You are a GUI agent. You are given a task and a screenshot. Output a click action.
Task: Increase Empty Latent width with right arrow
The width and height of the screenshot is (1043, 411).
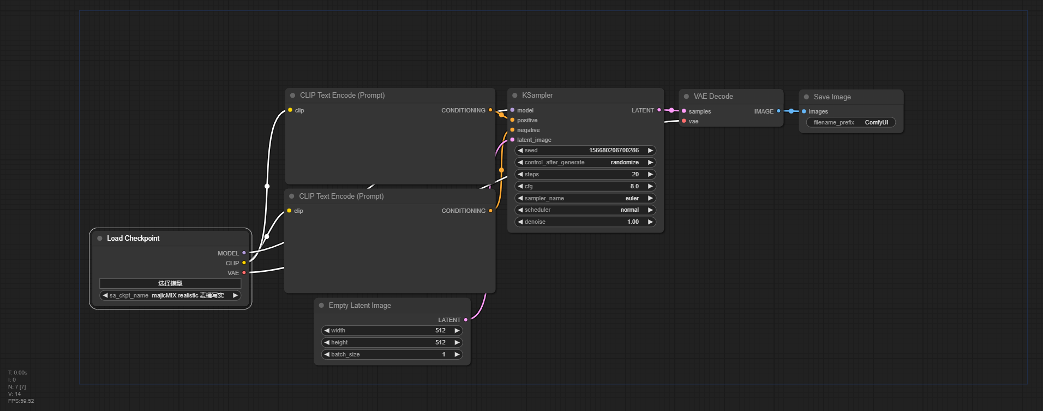pyautogui.click(x=457, y=331)
